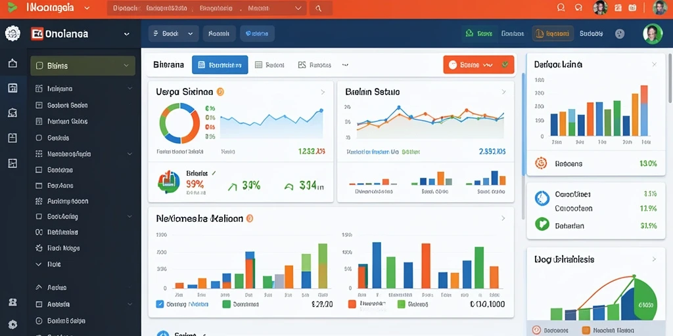673x336 pixels.
Task: Open the settings gear at bottom of left rail
Action: [x=12, y=324]
